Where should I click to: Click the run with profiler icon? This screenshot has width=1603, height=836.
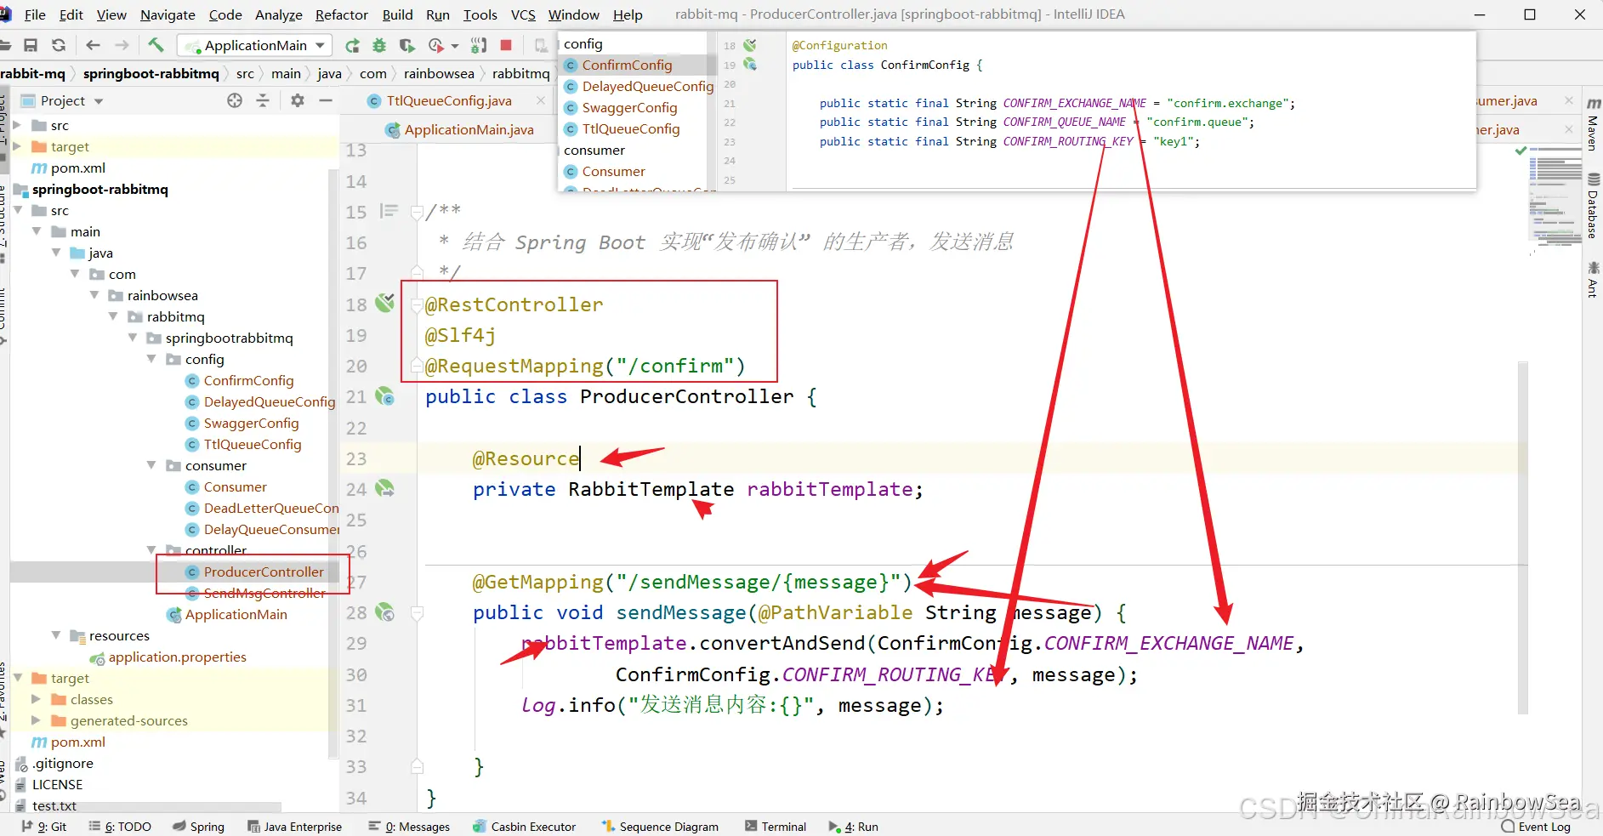click(x=436, y=45)
